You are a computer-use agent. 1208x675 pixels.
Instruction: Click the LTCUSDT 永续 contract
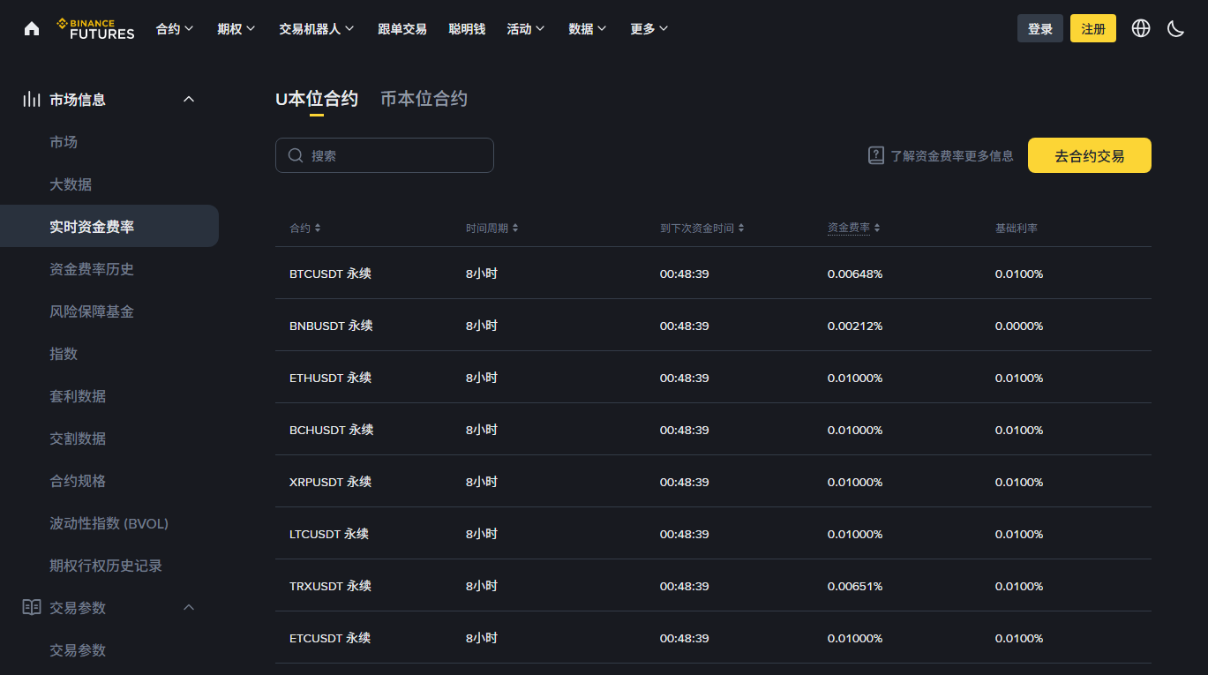coord(329,534)
